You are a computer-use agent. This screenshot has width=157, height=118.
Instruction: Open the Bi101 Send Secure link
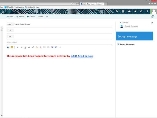[82, 56]
